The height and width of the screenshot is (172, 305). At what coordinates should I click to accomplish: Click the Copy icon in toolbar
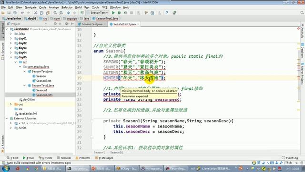[x=41, y=13]
